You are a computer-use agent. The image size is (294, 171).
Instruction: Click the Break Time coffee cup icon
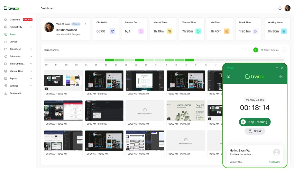(255, 31)
